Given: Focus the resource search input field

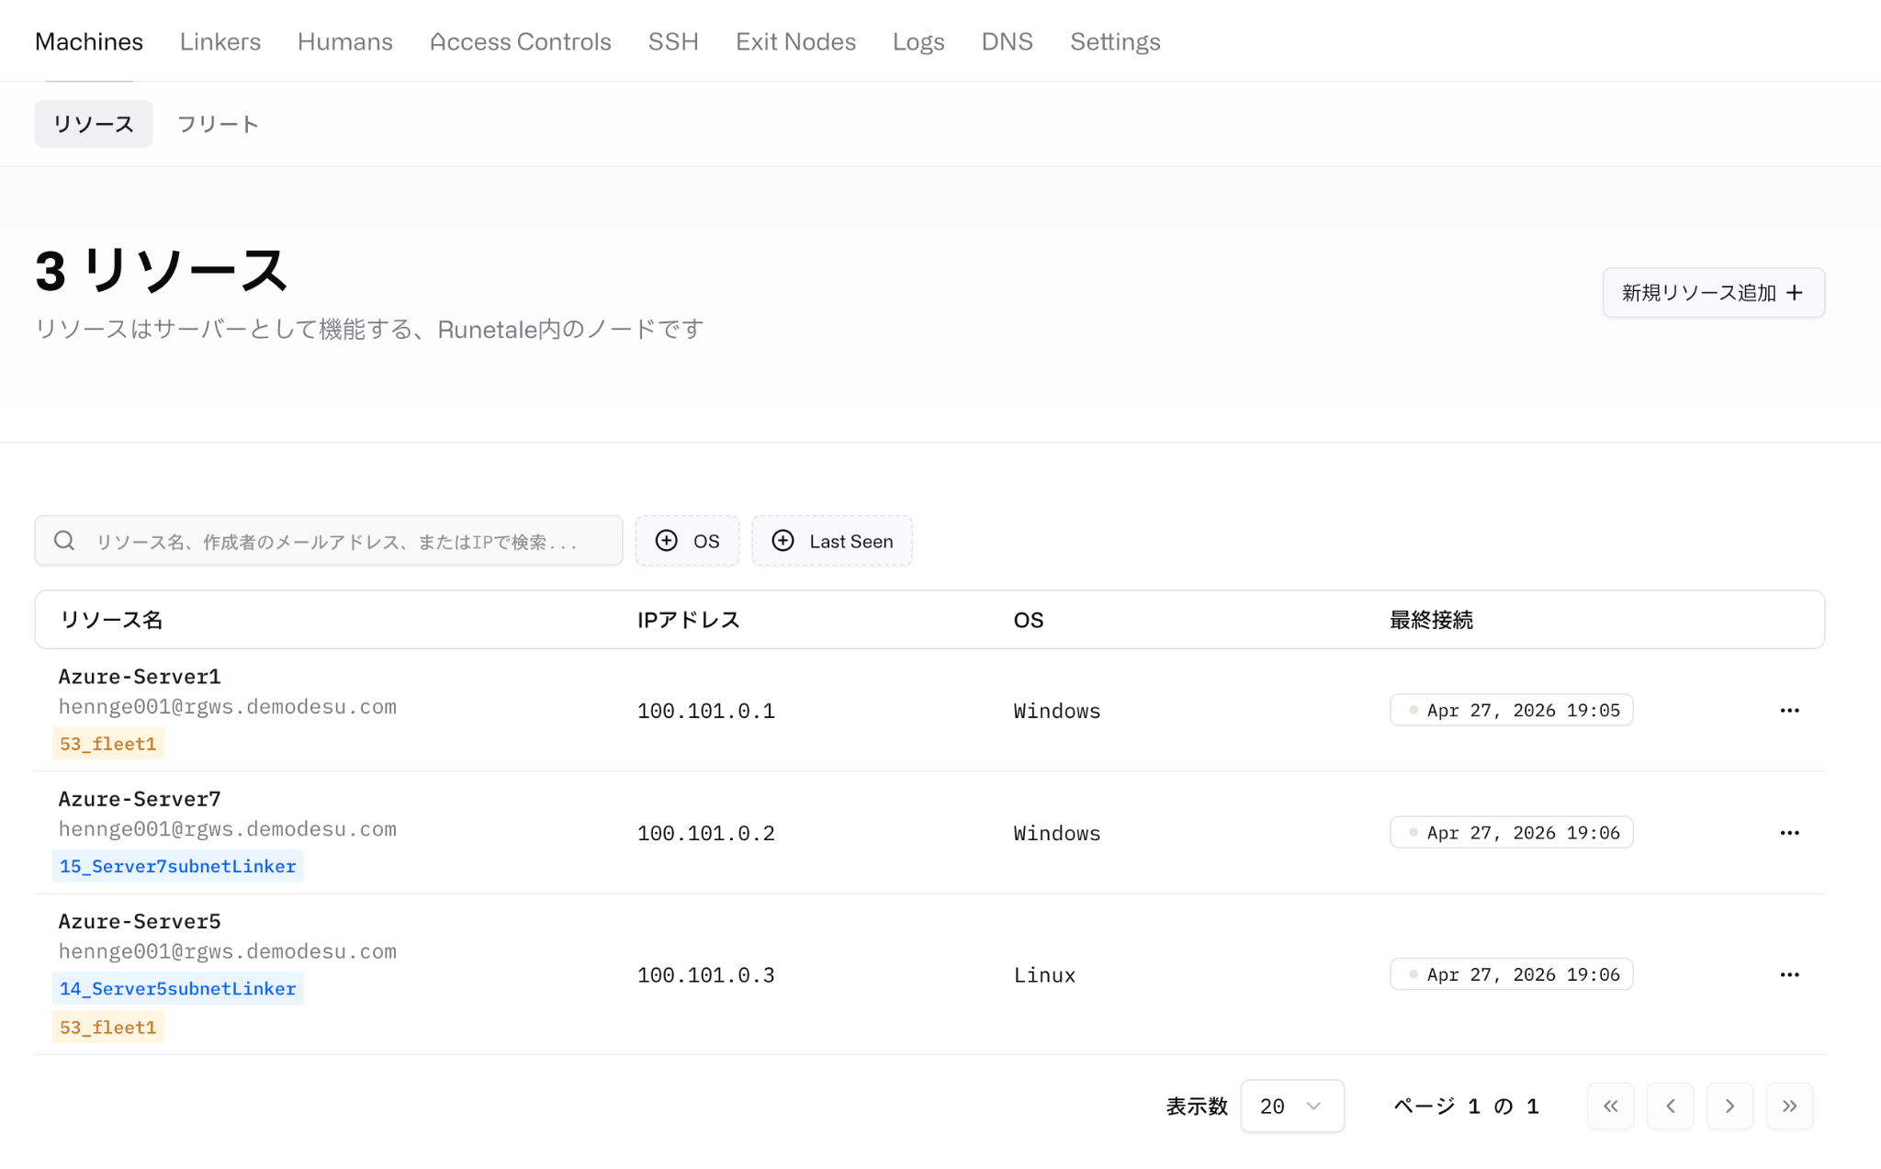Looking at the screenshot, I should click(x=329, y=541).
